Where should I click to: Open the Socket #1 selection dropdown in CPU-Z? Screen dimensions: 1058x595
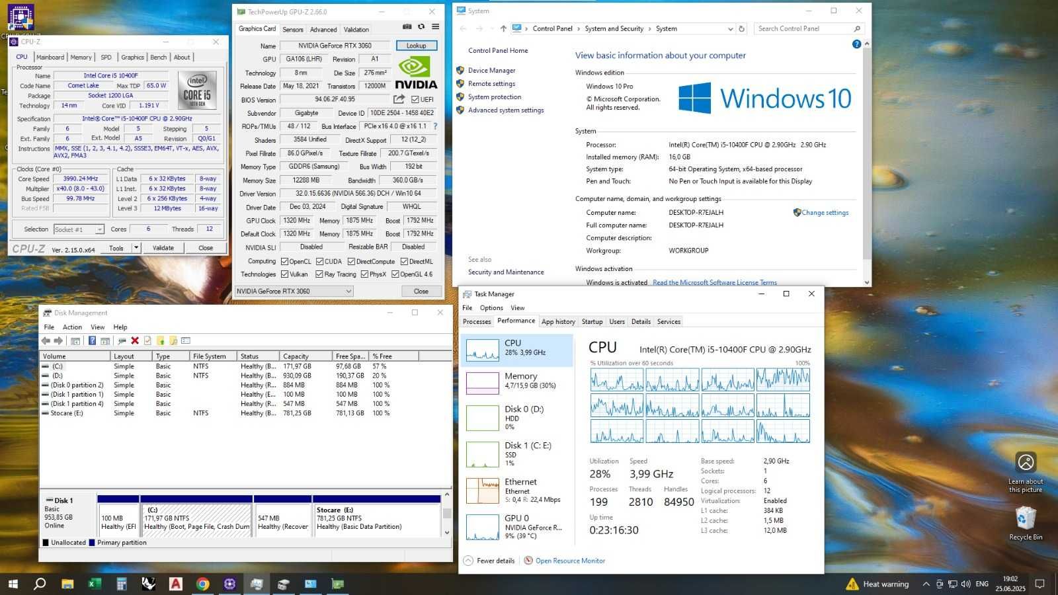pos(79,229)
